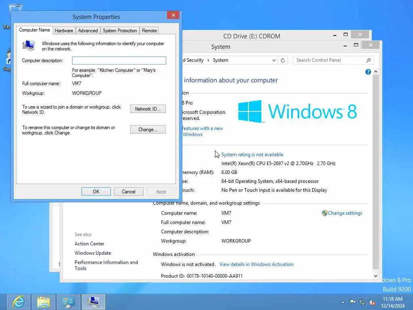
Task: Click the computer icon in System Properties
Action: point(29,46)
